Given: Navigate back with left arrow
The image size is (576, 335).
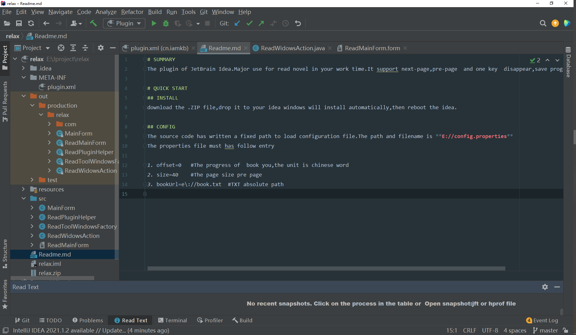Looking at the screenshot, I should point(47,23).
